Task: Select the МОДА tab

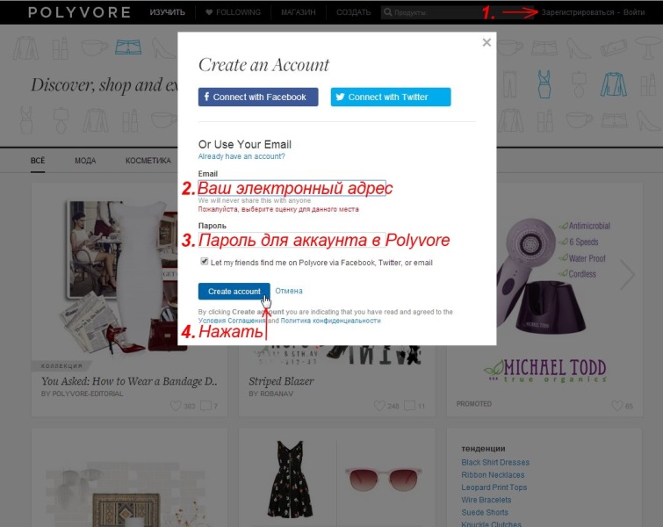Action: coord(85,161)
